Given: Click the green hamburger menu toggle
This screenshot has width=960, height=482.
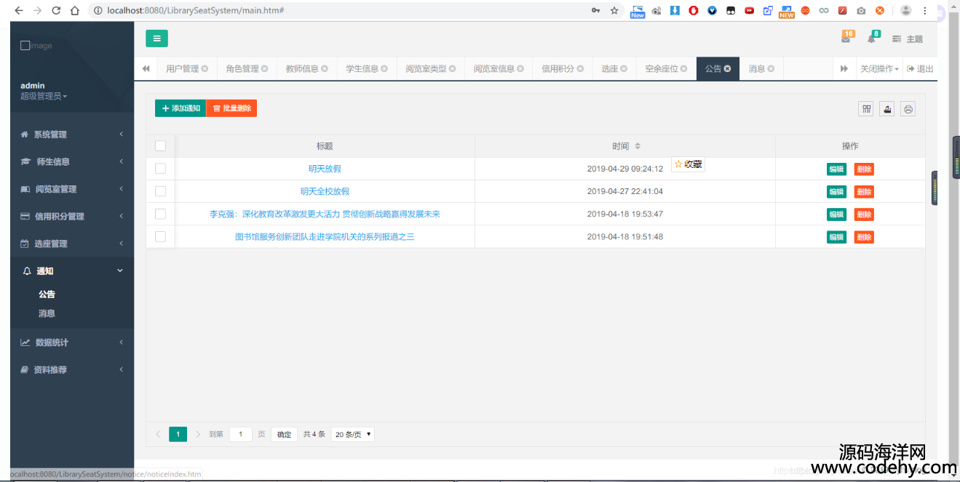Looking at the screenshot, I should click(x=156, y=39).
